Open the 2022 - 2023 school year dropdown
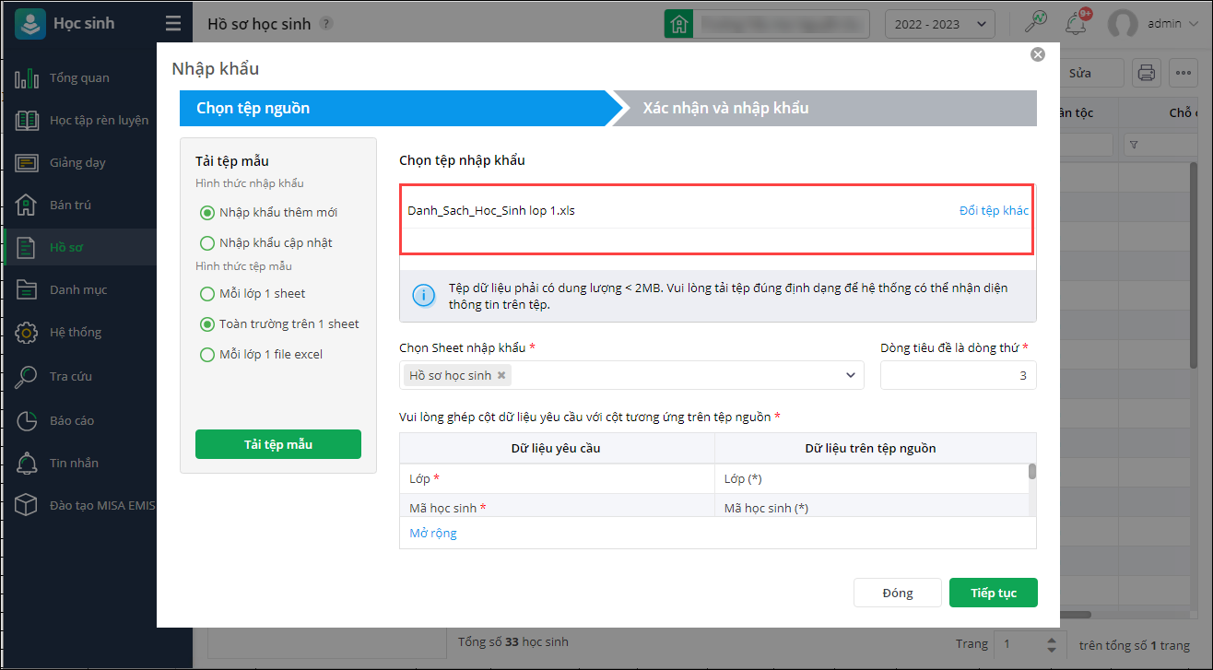 point(939,24)
